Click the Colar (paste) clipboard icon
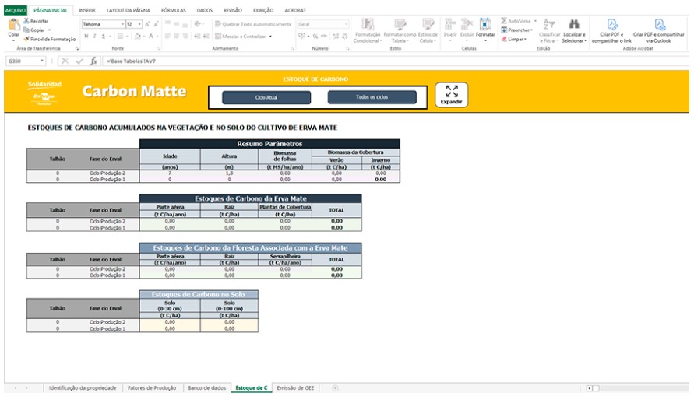Viewport: 694px width, 396px height. pyautogui.click(x=14, y=26)
